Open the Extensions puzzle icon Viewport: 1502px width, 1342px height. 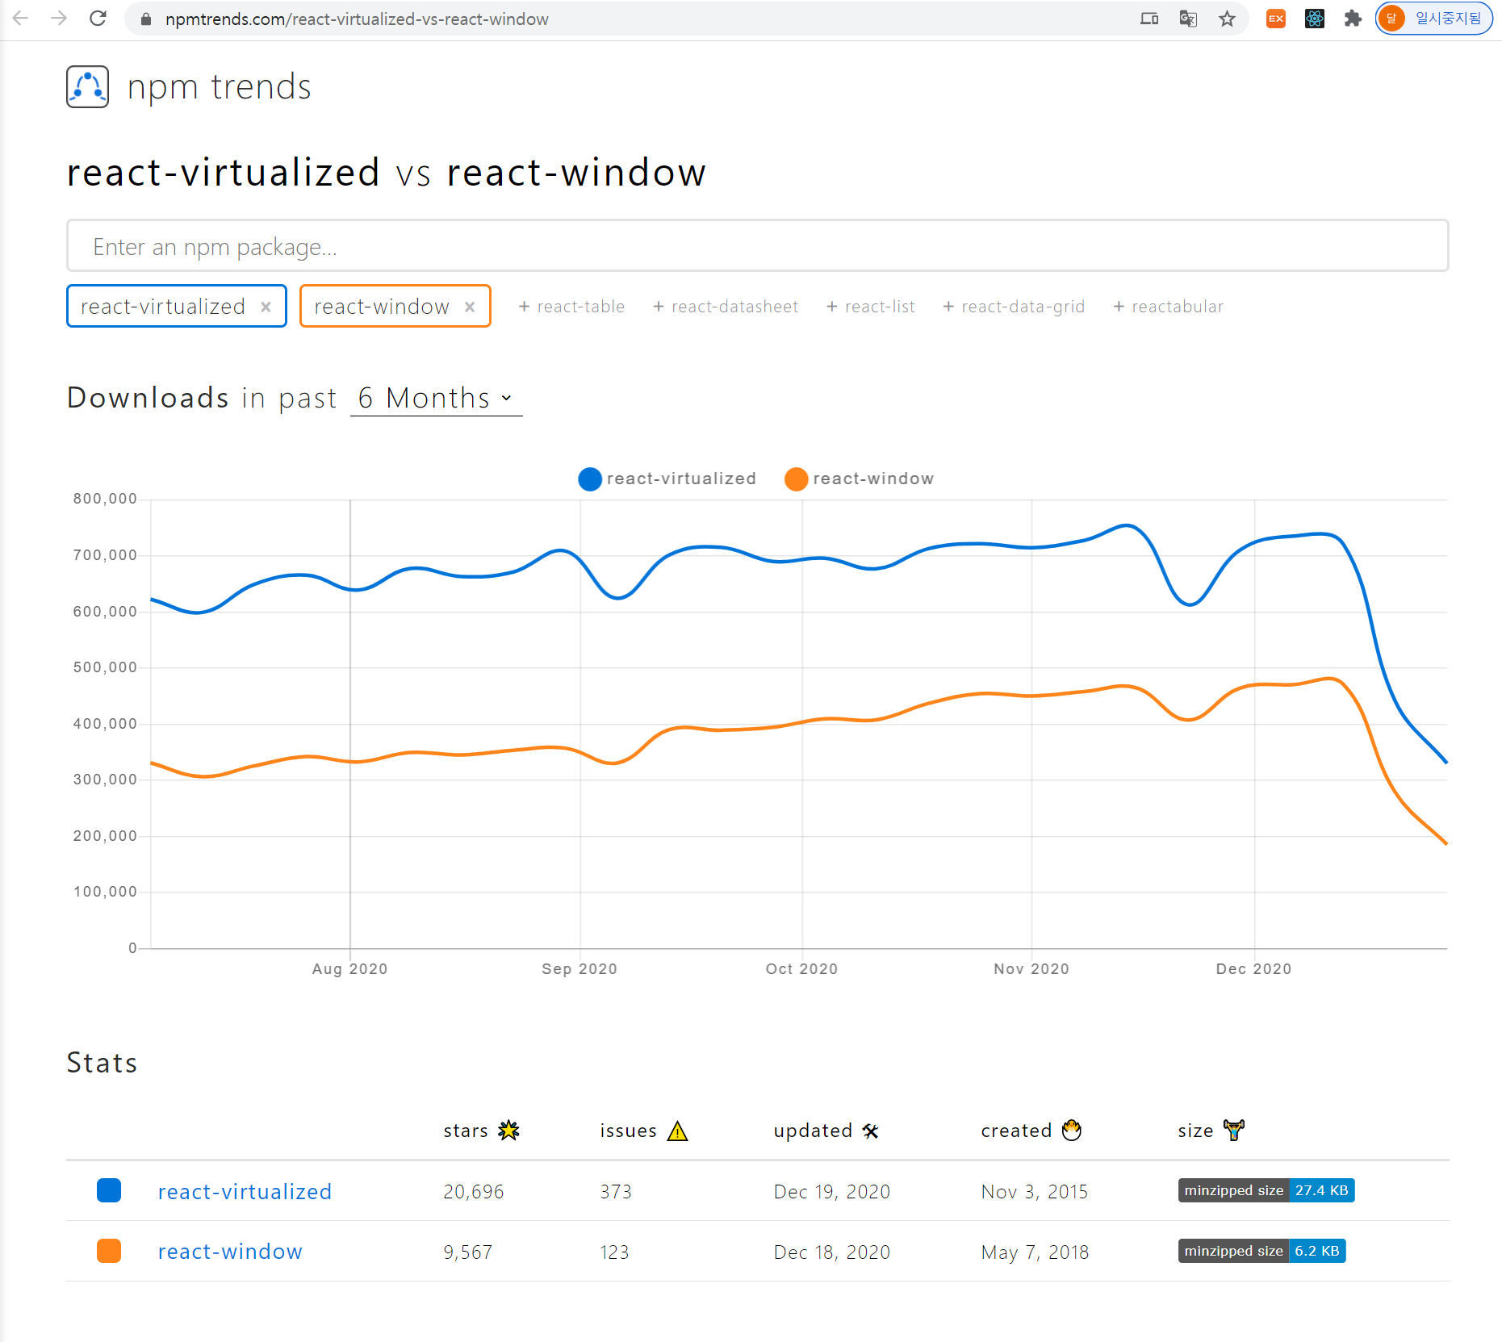click(1353, 19)
